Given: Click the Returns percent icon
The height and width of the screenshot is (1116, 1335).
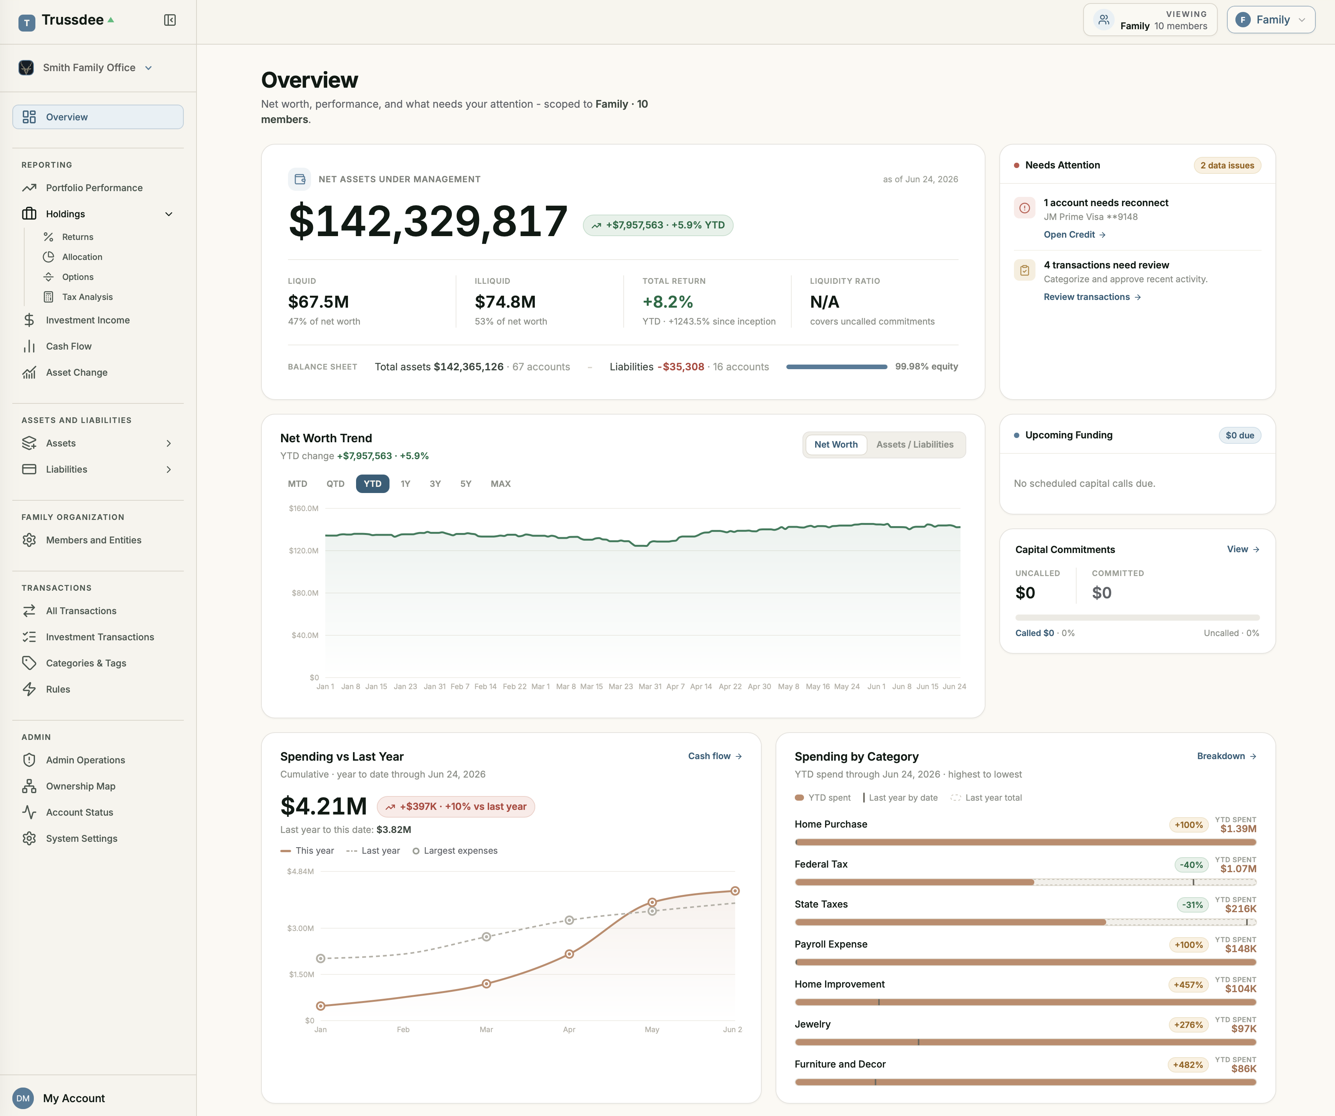Looking at the screenshot, I should pyautogui.click(x=48, y=237).
